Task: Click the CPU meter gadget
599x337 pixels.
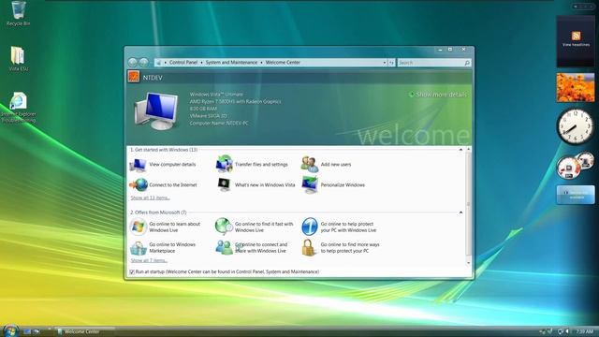Action: click(x=575, y=165)
